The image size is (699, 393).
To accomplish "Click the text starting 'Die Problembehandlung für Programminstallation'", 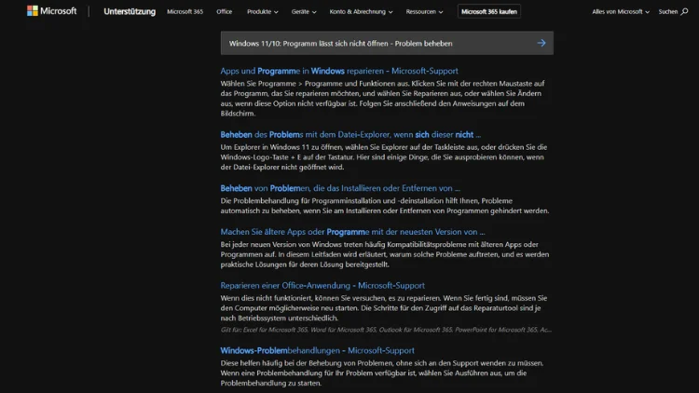I will tap(385, 206).
